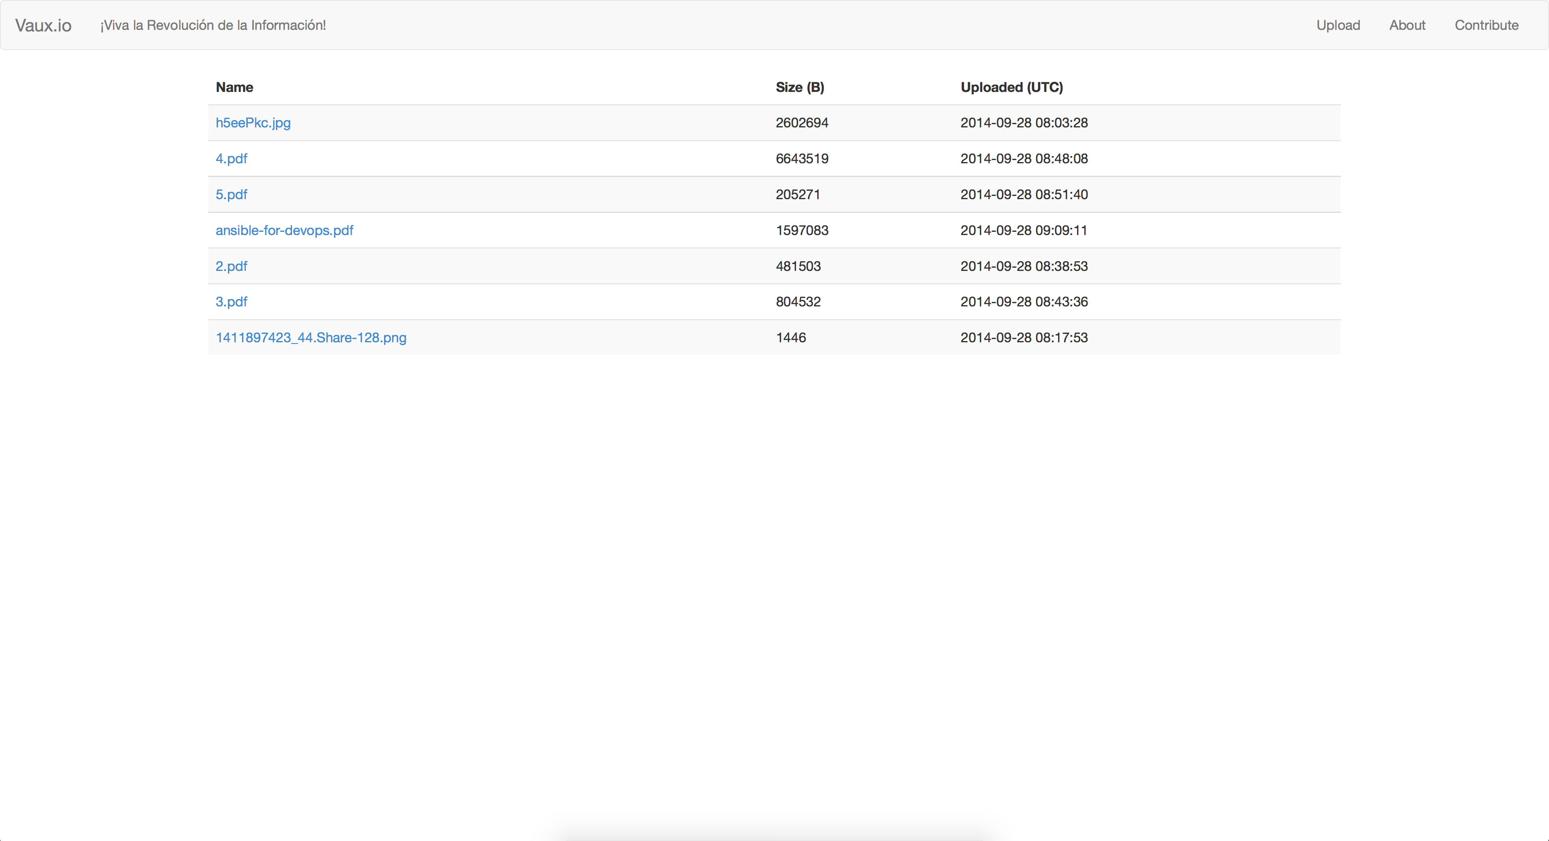Image resolution: width=1549 pixels, height=841 pixels.
Task: Click the Vaux.io brand logo
Action: click(x=43, y=25)
